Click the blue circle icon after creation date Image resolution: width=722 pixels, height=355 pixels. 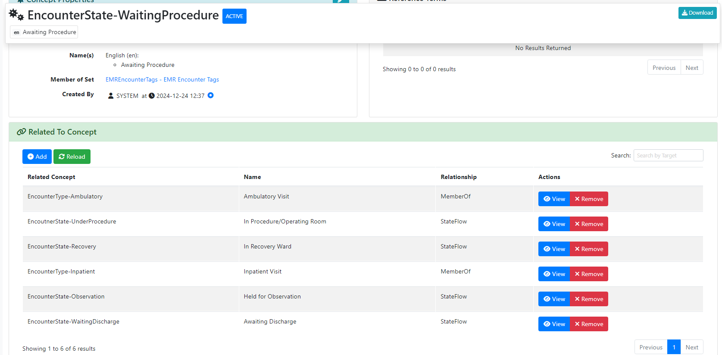click(210, 95)
